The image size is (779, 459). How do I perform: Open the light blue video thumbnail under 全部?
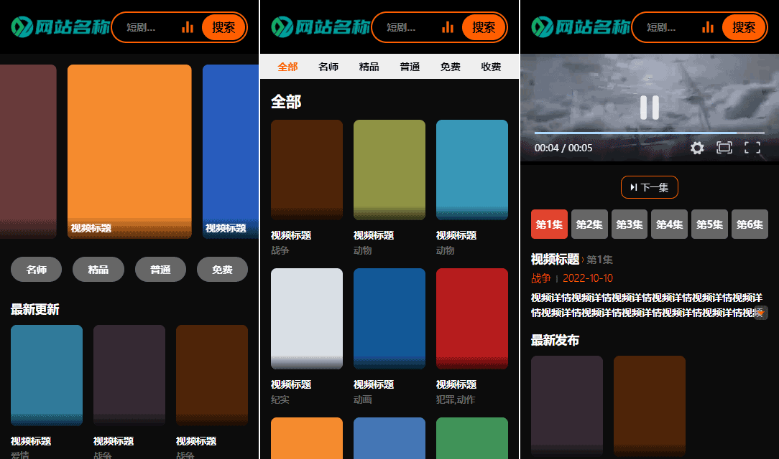point(472,169)
